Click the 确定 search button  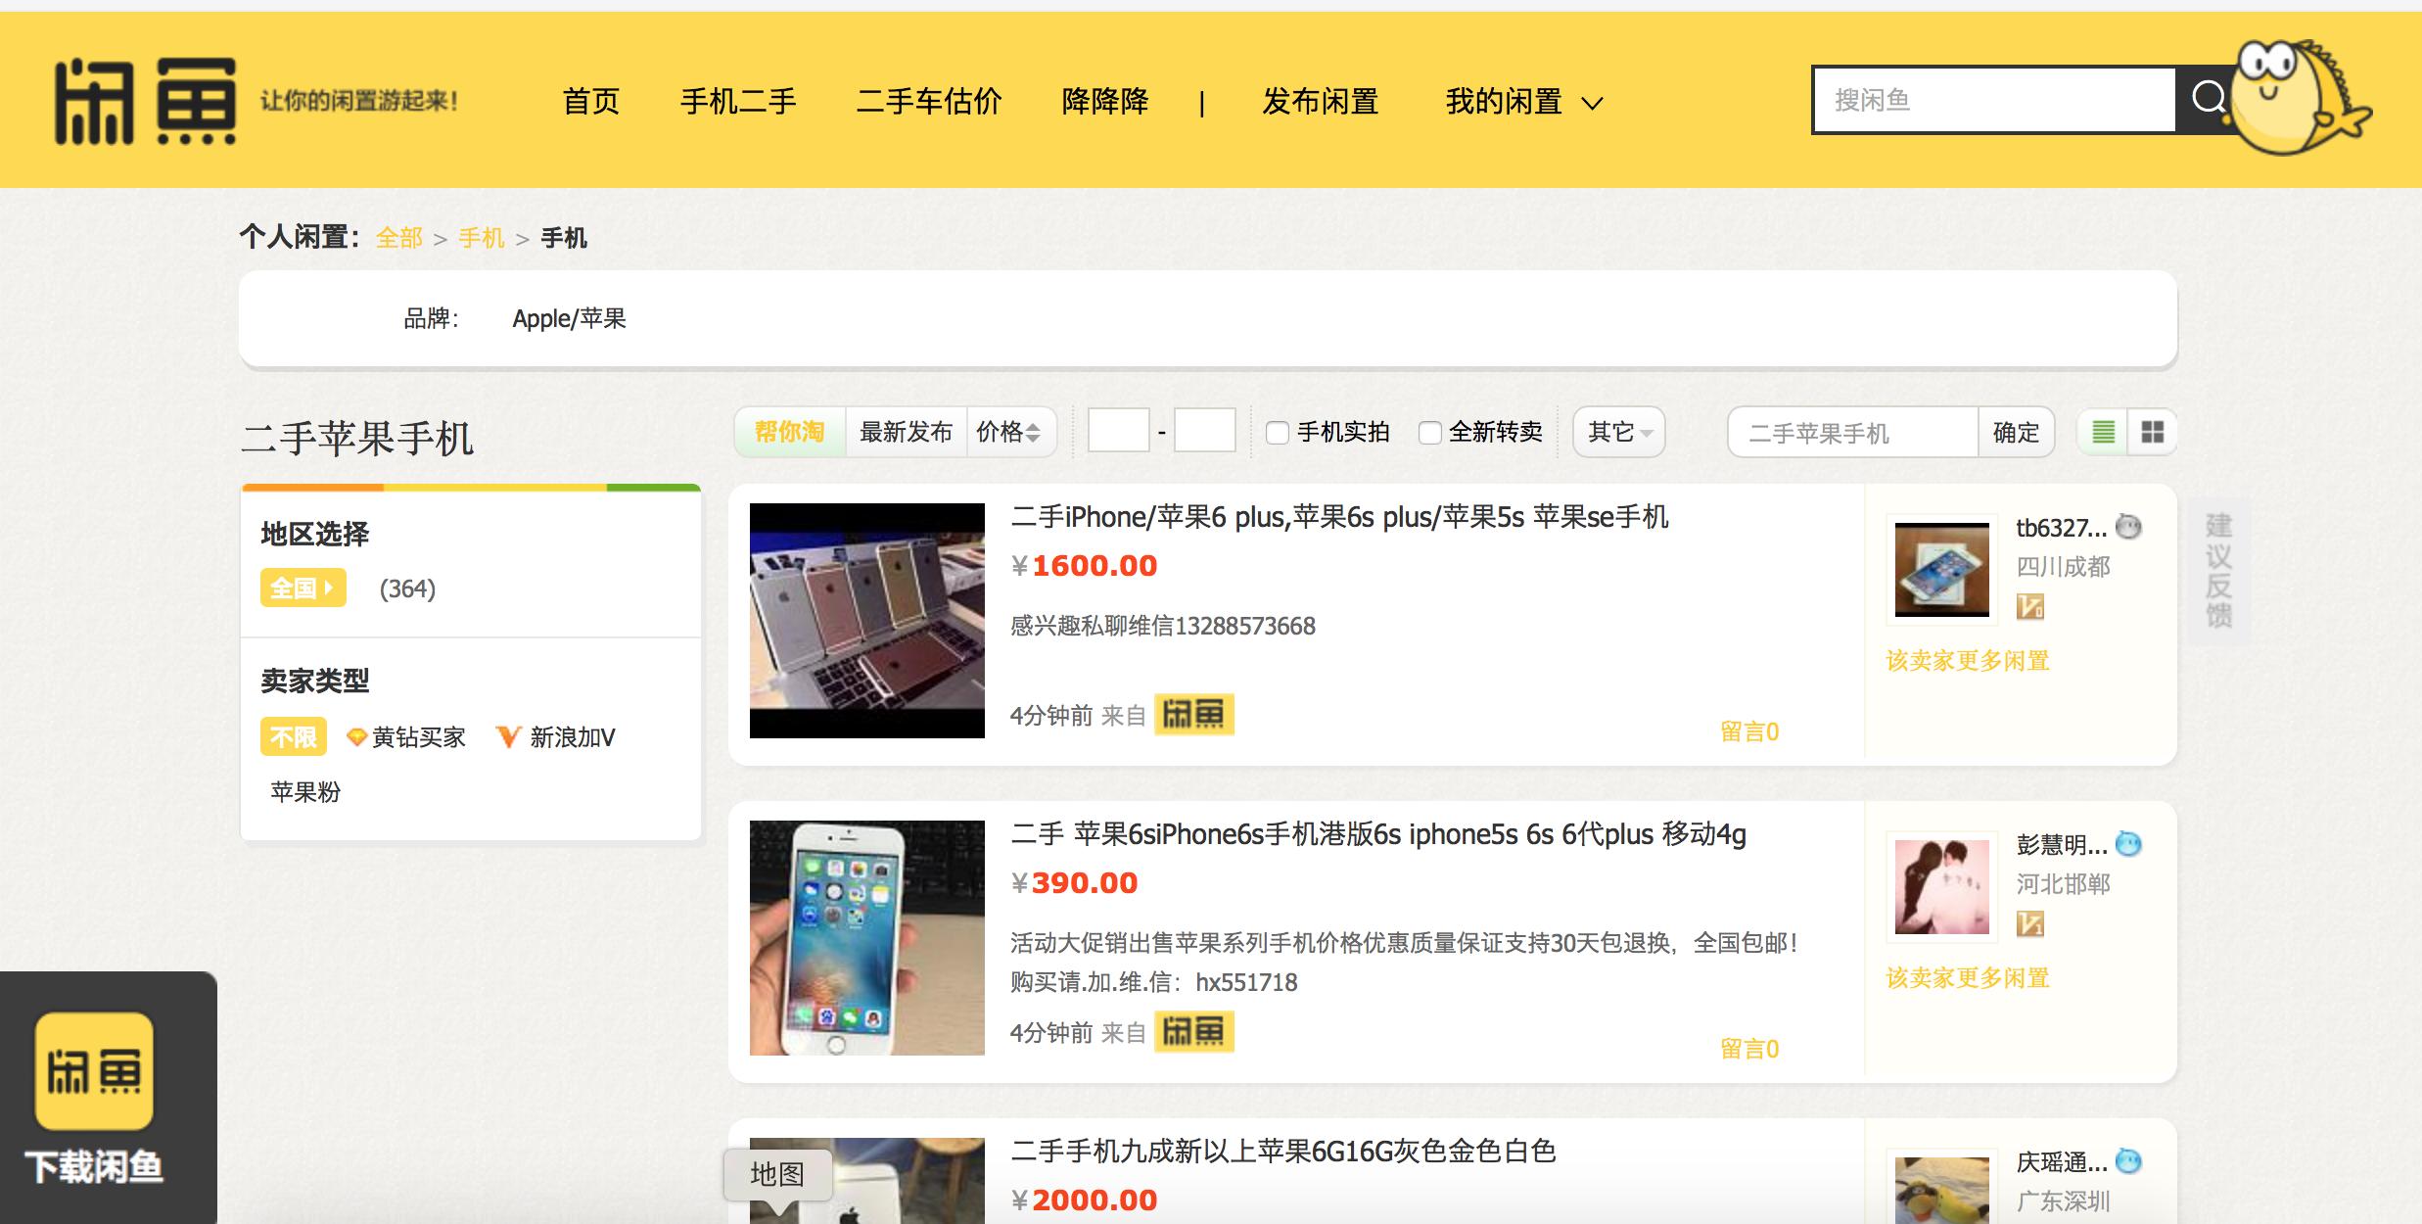coord(2016,432)
